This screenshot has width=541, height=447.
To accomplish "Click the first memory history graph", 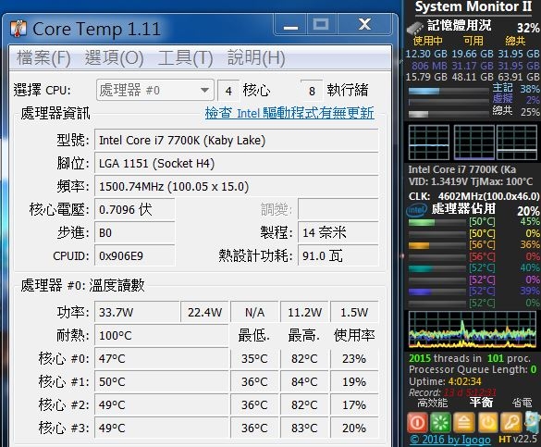I will pos(429,143).
